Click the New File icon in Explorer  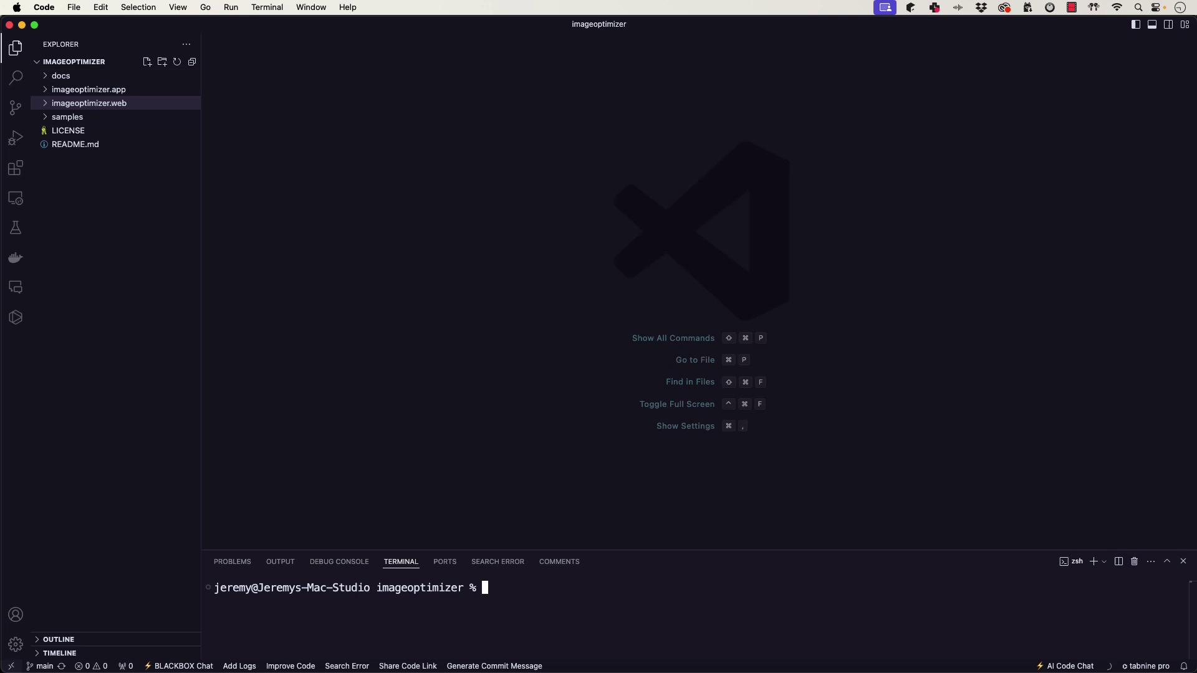pos(147,62)
